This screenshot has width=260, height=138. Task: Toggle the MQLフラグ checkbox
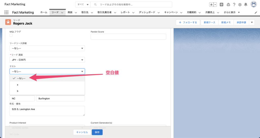point(11,35)
